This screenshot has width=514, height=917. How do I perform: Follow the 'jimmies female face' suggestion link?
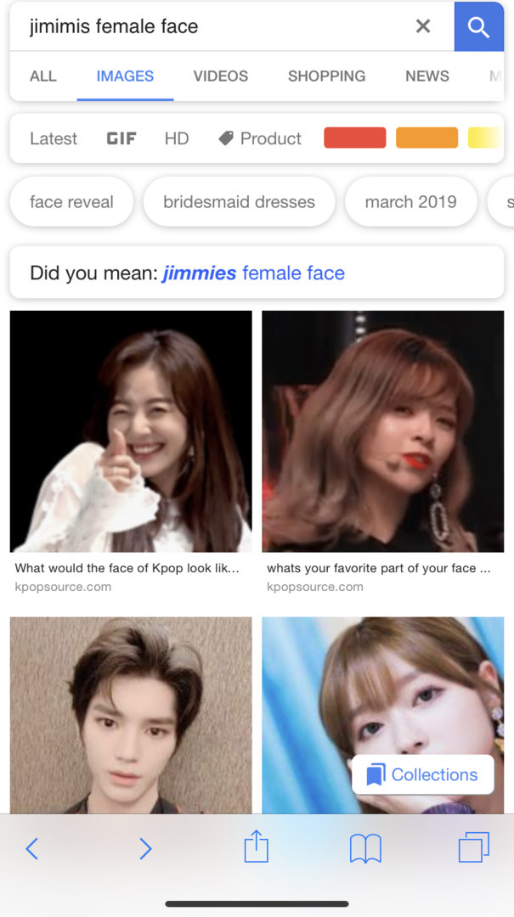[253, 273]
